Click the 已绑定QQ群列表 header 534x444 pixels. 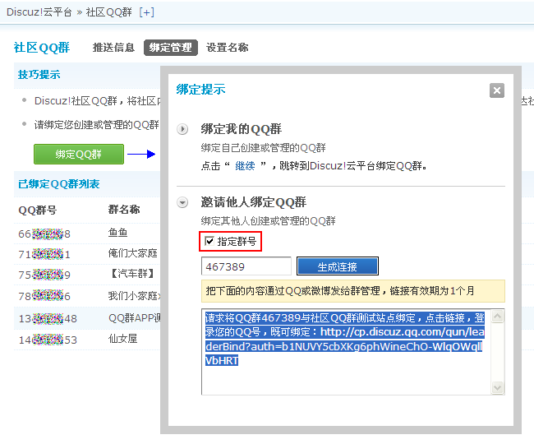pyautogui.click(x=58, y=184)
